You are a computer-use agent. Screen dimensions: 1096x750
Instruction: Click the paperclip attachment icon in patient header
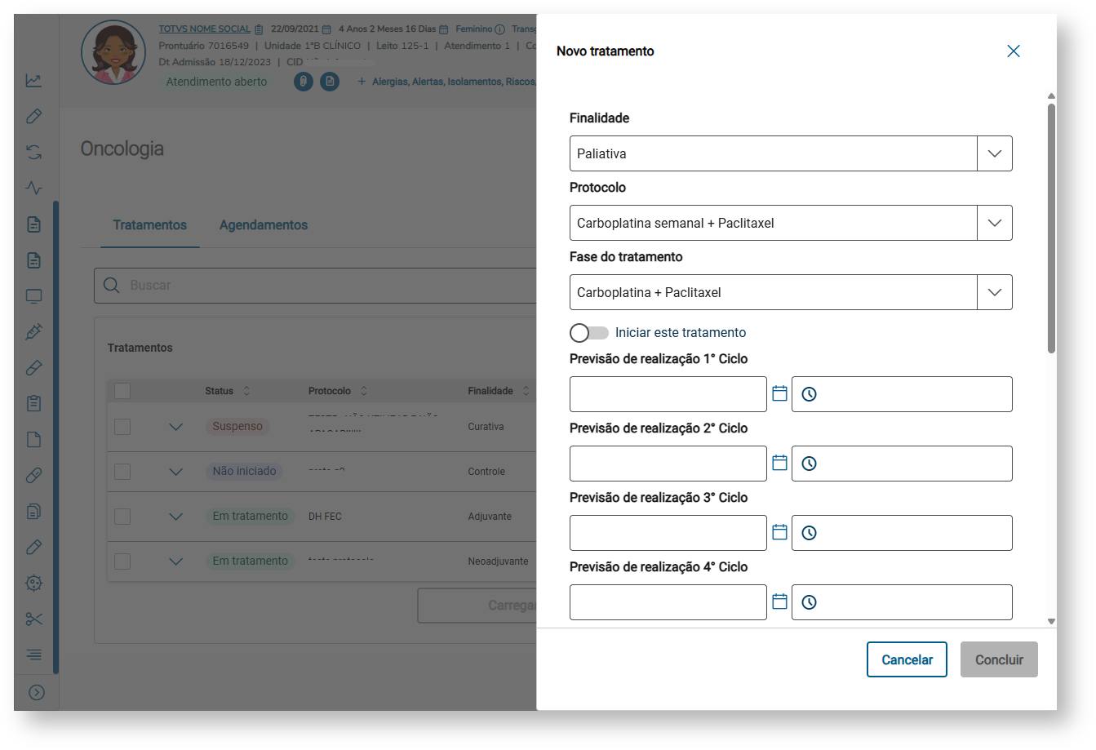click(304, 82)
